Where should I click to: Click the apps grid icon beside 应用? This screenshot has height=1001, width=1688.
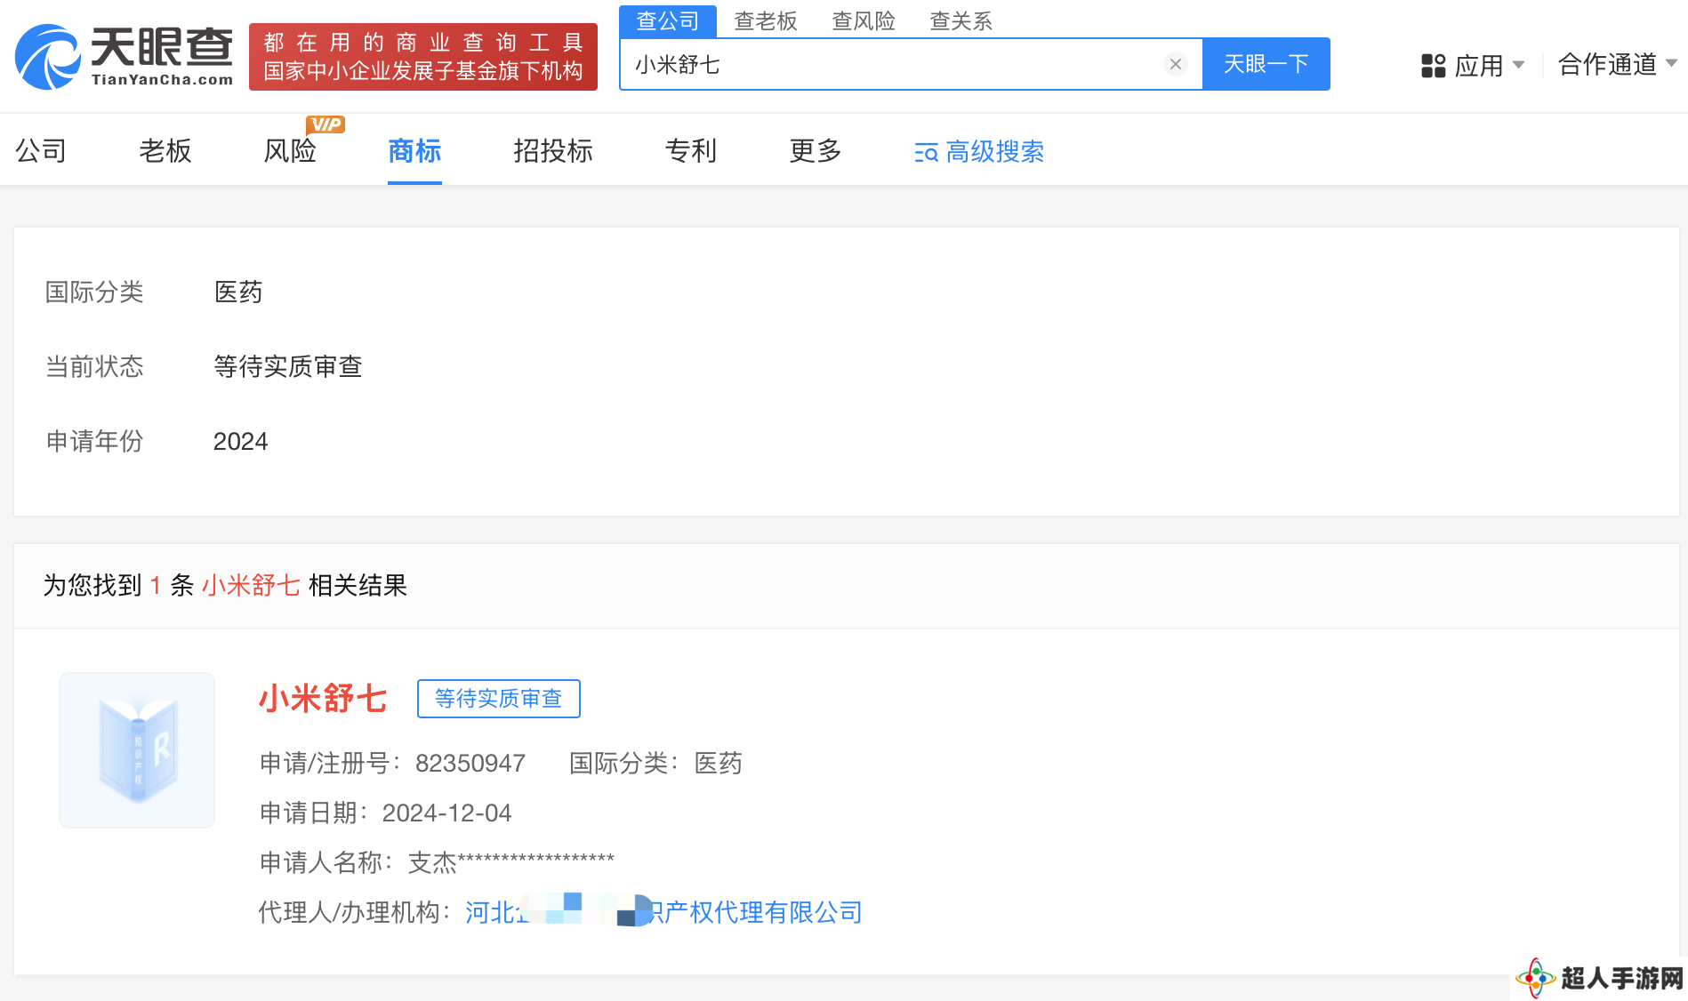(1433, 66)
